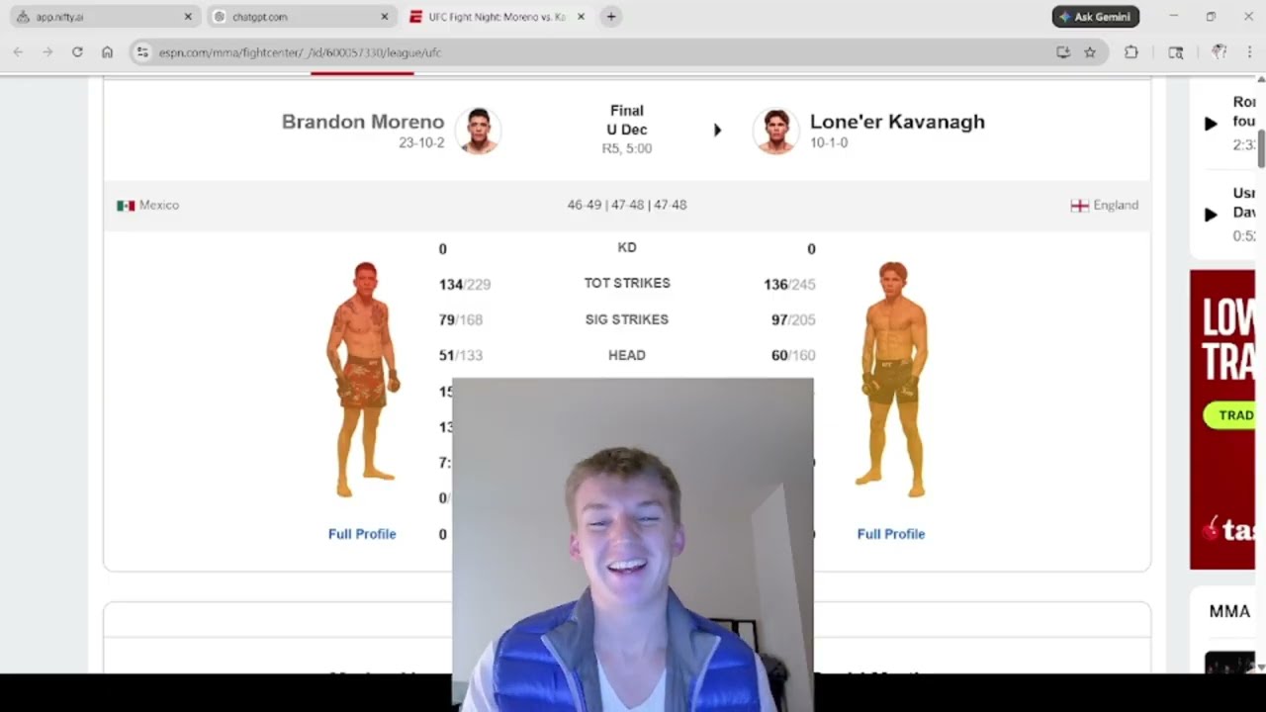The width and height of the screenshot is (1266, 712).
Task: Click Moreno's record 23-10-2
Action: [x=421, y=143]
